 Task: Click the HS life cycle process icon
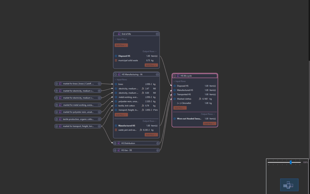click(178, 76)
